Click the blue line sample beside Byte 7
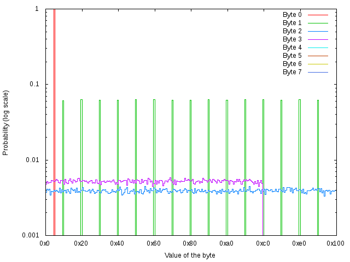 (x=318, y=72)
